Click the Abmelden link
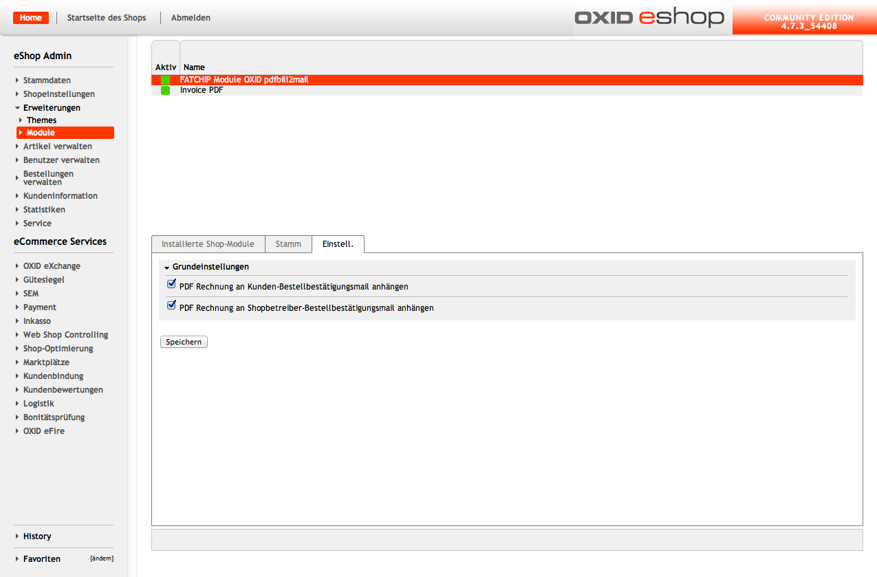 (191, 18)
